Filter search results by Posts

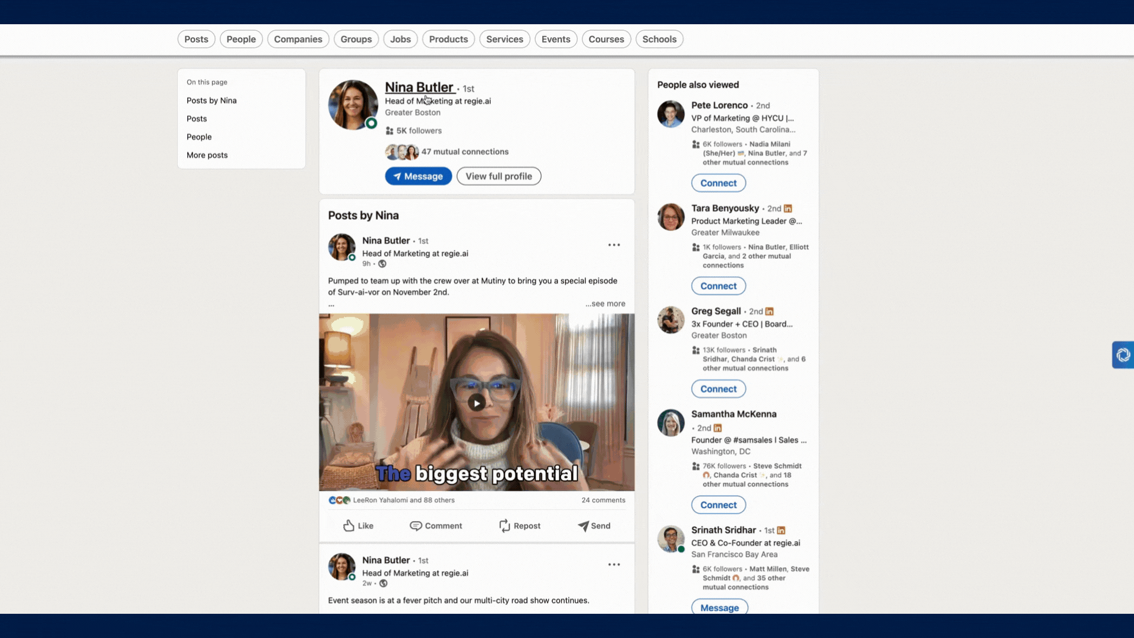tap(196, 39)
